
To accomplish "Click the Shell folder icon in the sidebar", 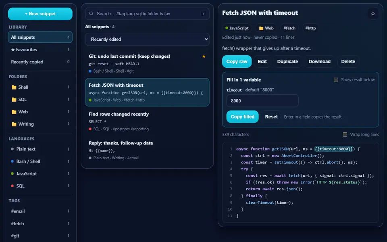I will 14,87.
